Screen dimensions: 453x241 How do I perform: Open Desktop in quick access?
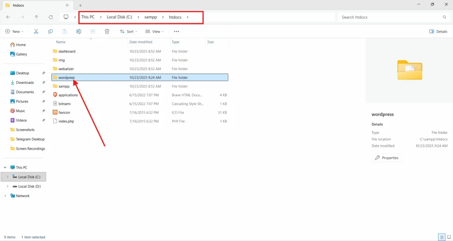pos(19,73)
